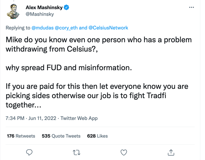The width and height of the screenshot is (205, 160).
Task: Open the @Mashinsky handle link
Action: pos(40,14)
